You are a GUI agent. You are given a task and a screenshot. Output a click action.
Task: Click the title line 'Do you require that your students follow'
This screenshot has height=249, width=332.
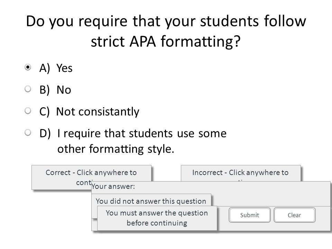tap(166, 21)
